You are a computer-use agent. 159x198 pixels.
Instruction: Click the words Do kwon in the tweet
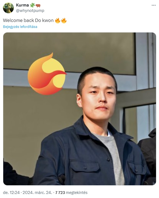point(44,21)
